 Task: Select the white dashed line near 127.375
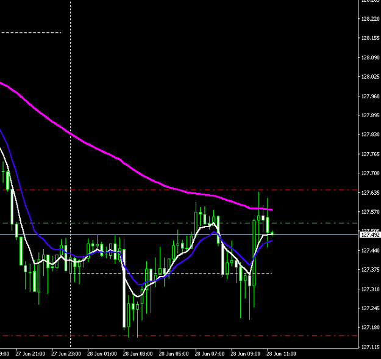[x=170, y=274]
